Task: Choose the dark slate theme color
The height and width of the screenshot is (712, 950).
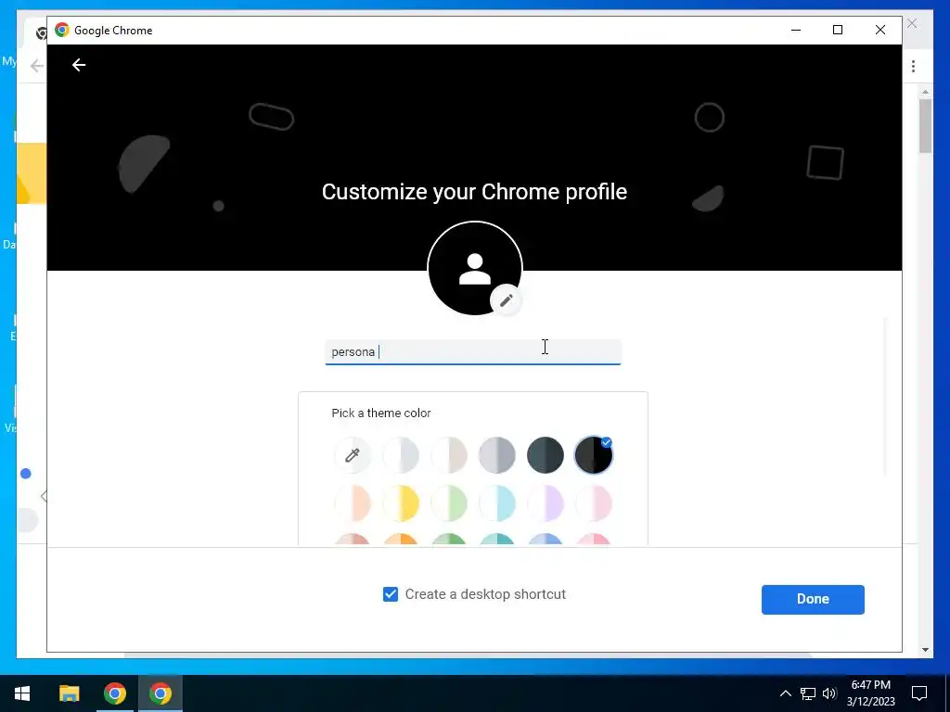Action: (546, 455)
